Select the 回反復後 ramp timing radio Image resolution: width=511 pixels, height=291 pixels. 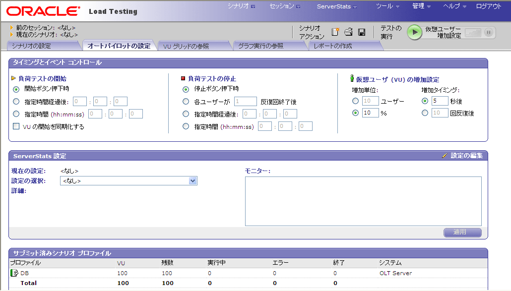425,113
